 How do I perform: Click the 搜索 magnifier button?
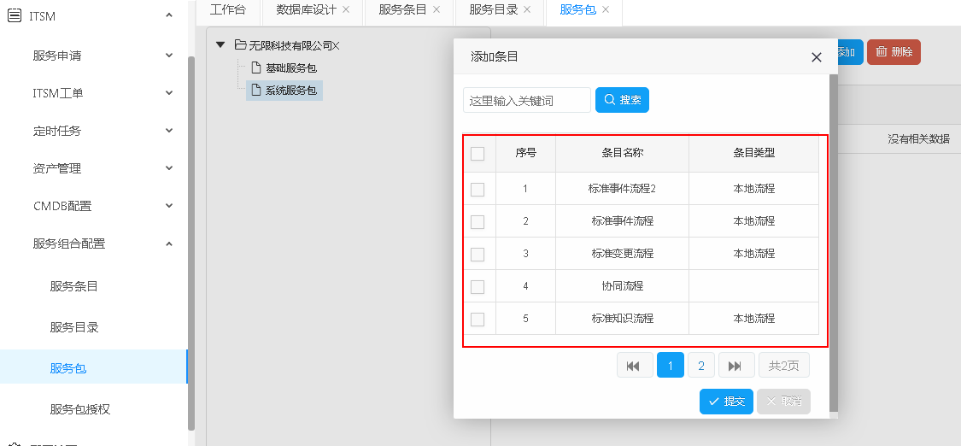click(622, 100)
